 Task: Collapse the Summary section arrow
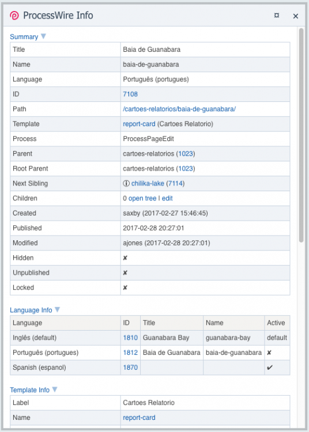click(44, 36)
